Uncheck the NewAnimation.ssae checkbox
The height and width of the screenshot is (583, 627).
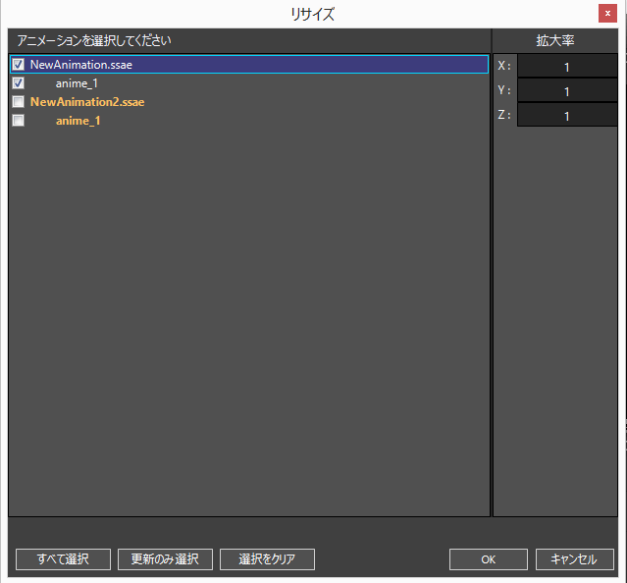click(18, 65)
